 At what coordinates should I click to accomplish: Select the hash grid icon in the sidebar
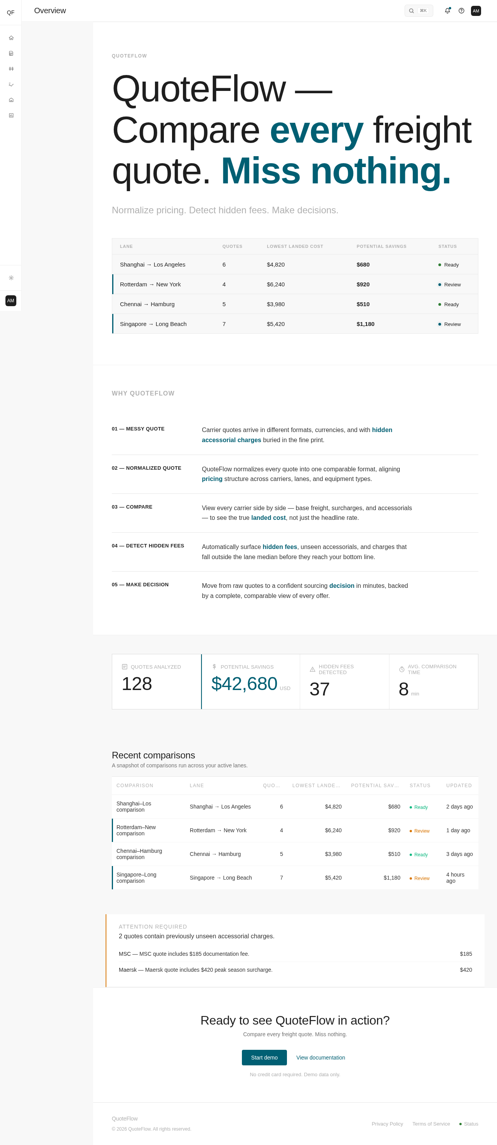(11, 69)
